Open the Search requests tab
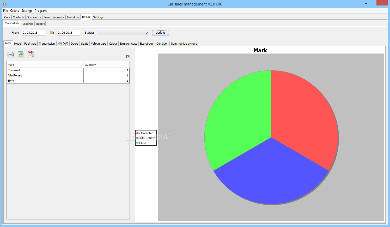 pos(54,17)
